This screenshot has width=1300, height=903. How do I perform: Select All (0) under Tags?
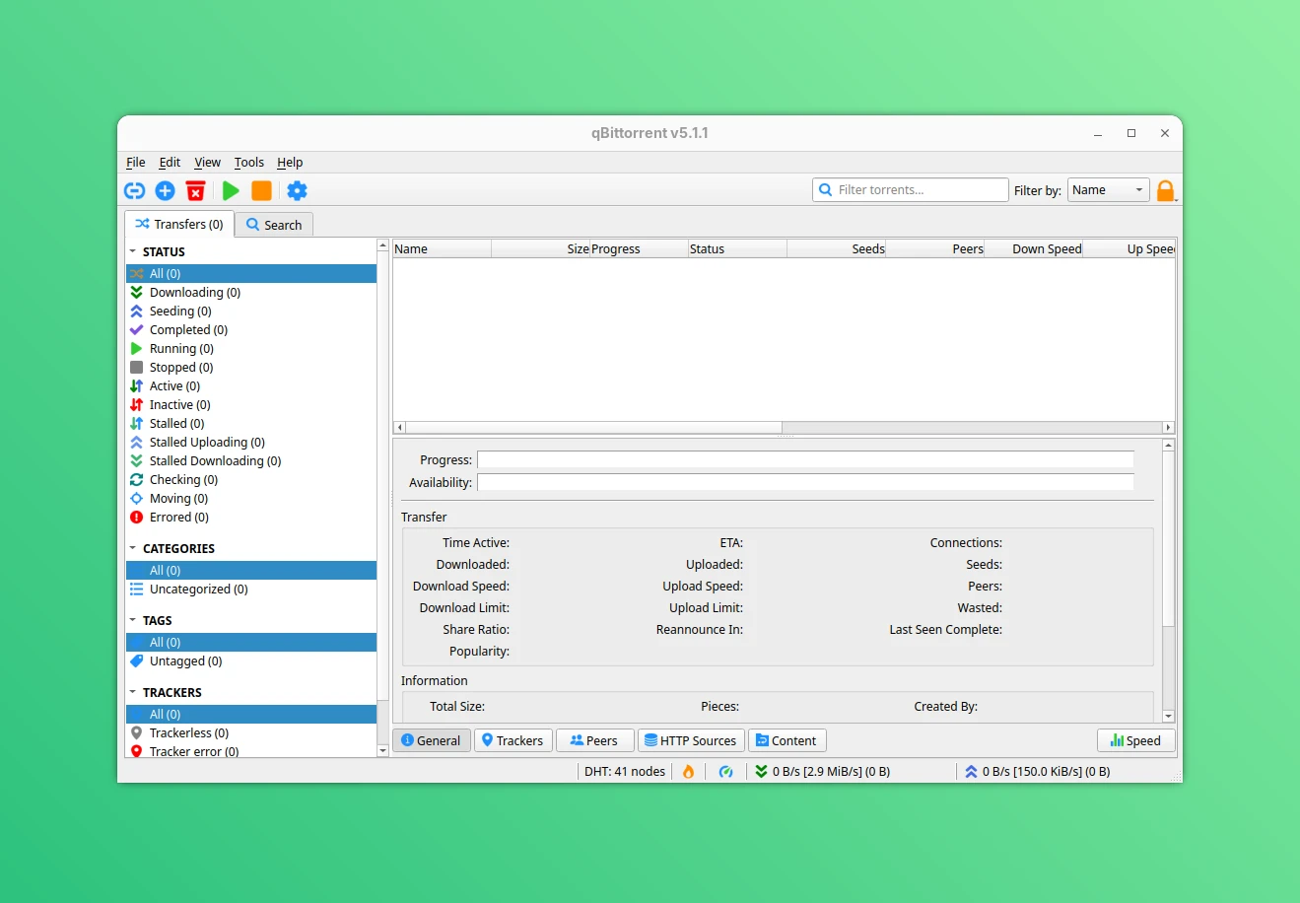click(251, 642)
